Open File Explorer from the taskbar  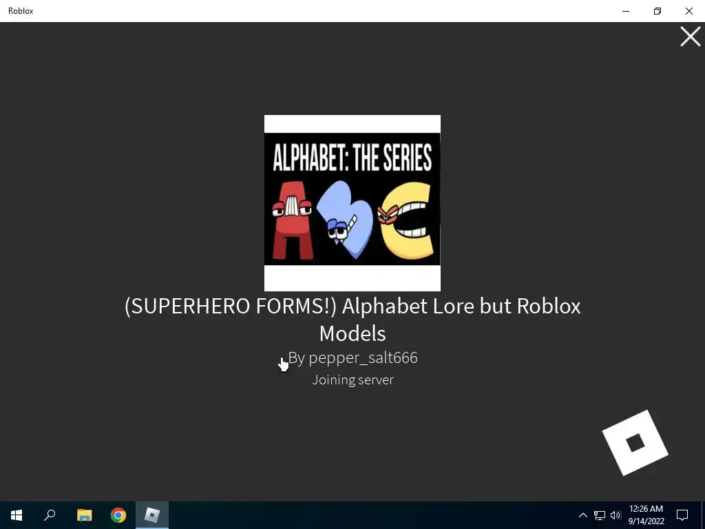click(84, 515)
